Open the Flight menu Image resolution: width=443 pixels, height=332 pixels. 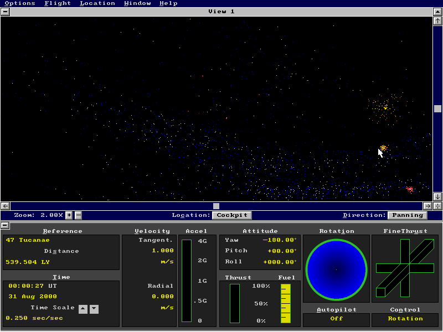pos(58,3)
